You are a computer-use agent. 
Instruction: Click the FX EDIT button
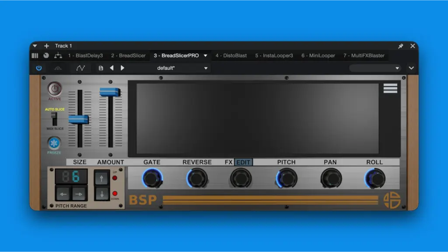pos(243,162)
